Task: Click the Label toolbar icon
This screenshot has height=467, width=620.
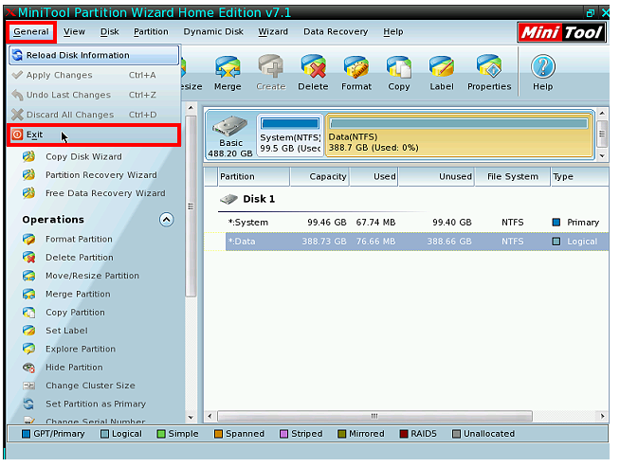Action: (442, 66)
